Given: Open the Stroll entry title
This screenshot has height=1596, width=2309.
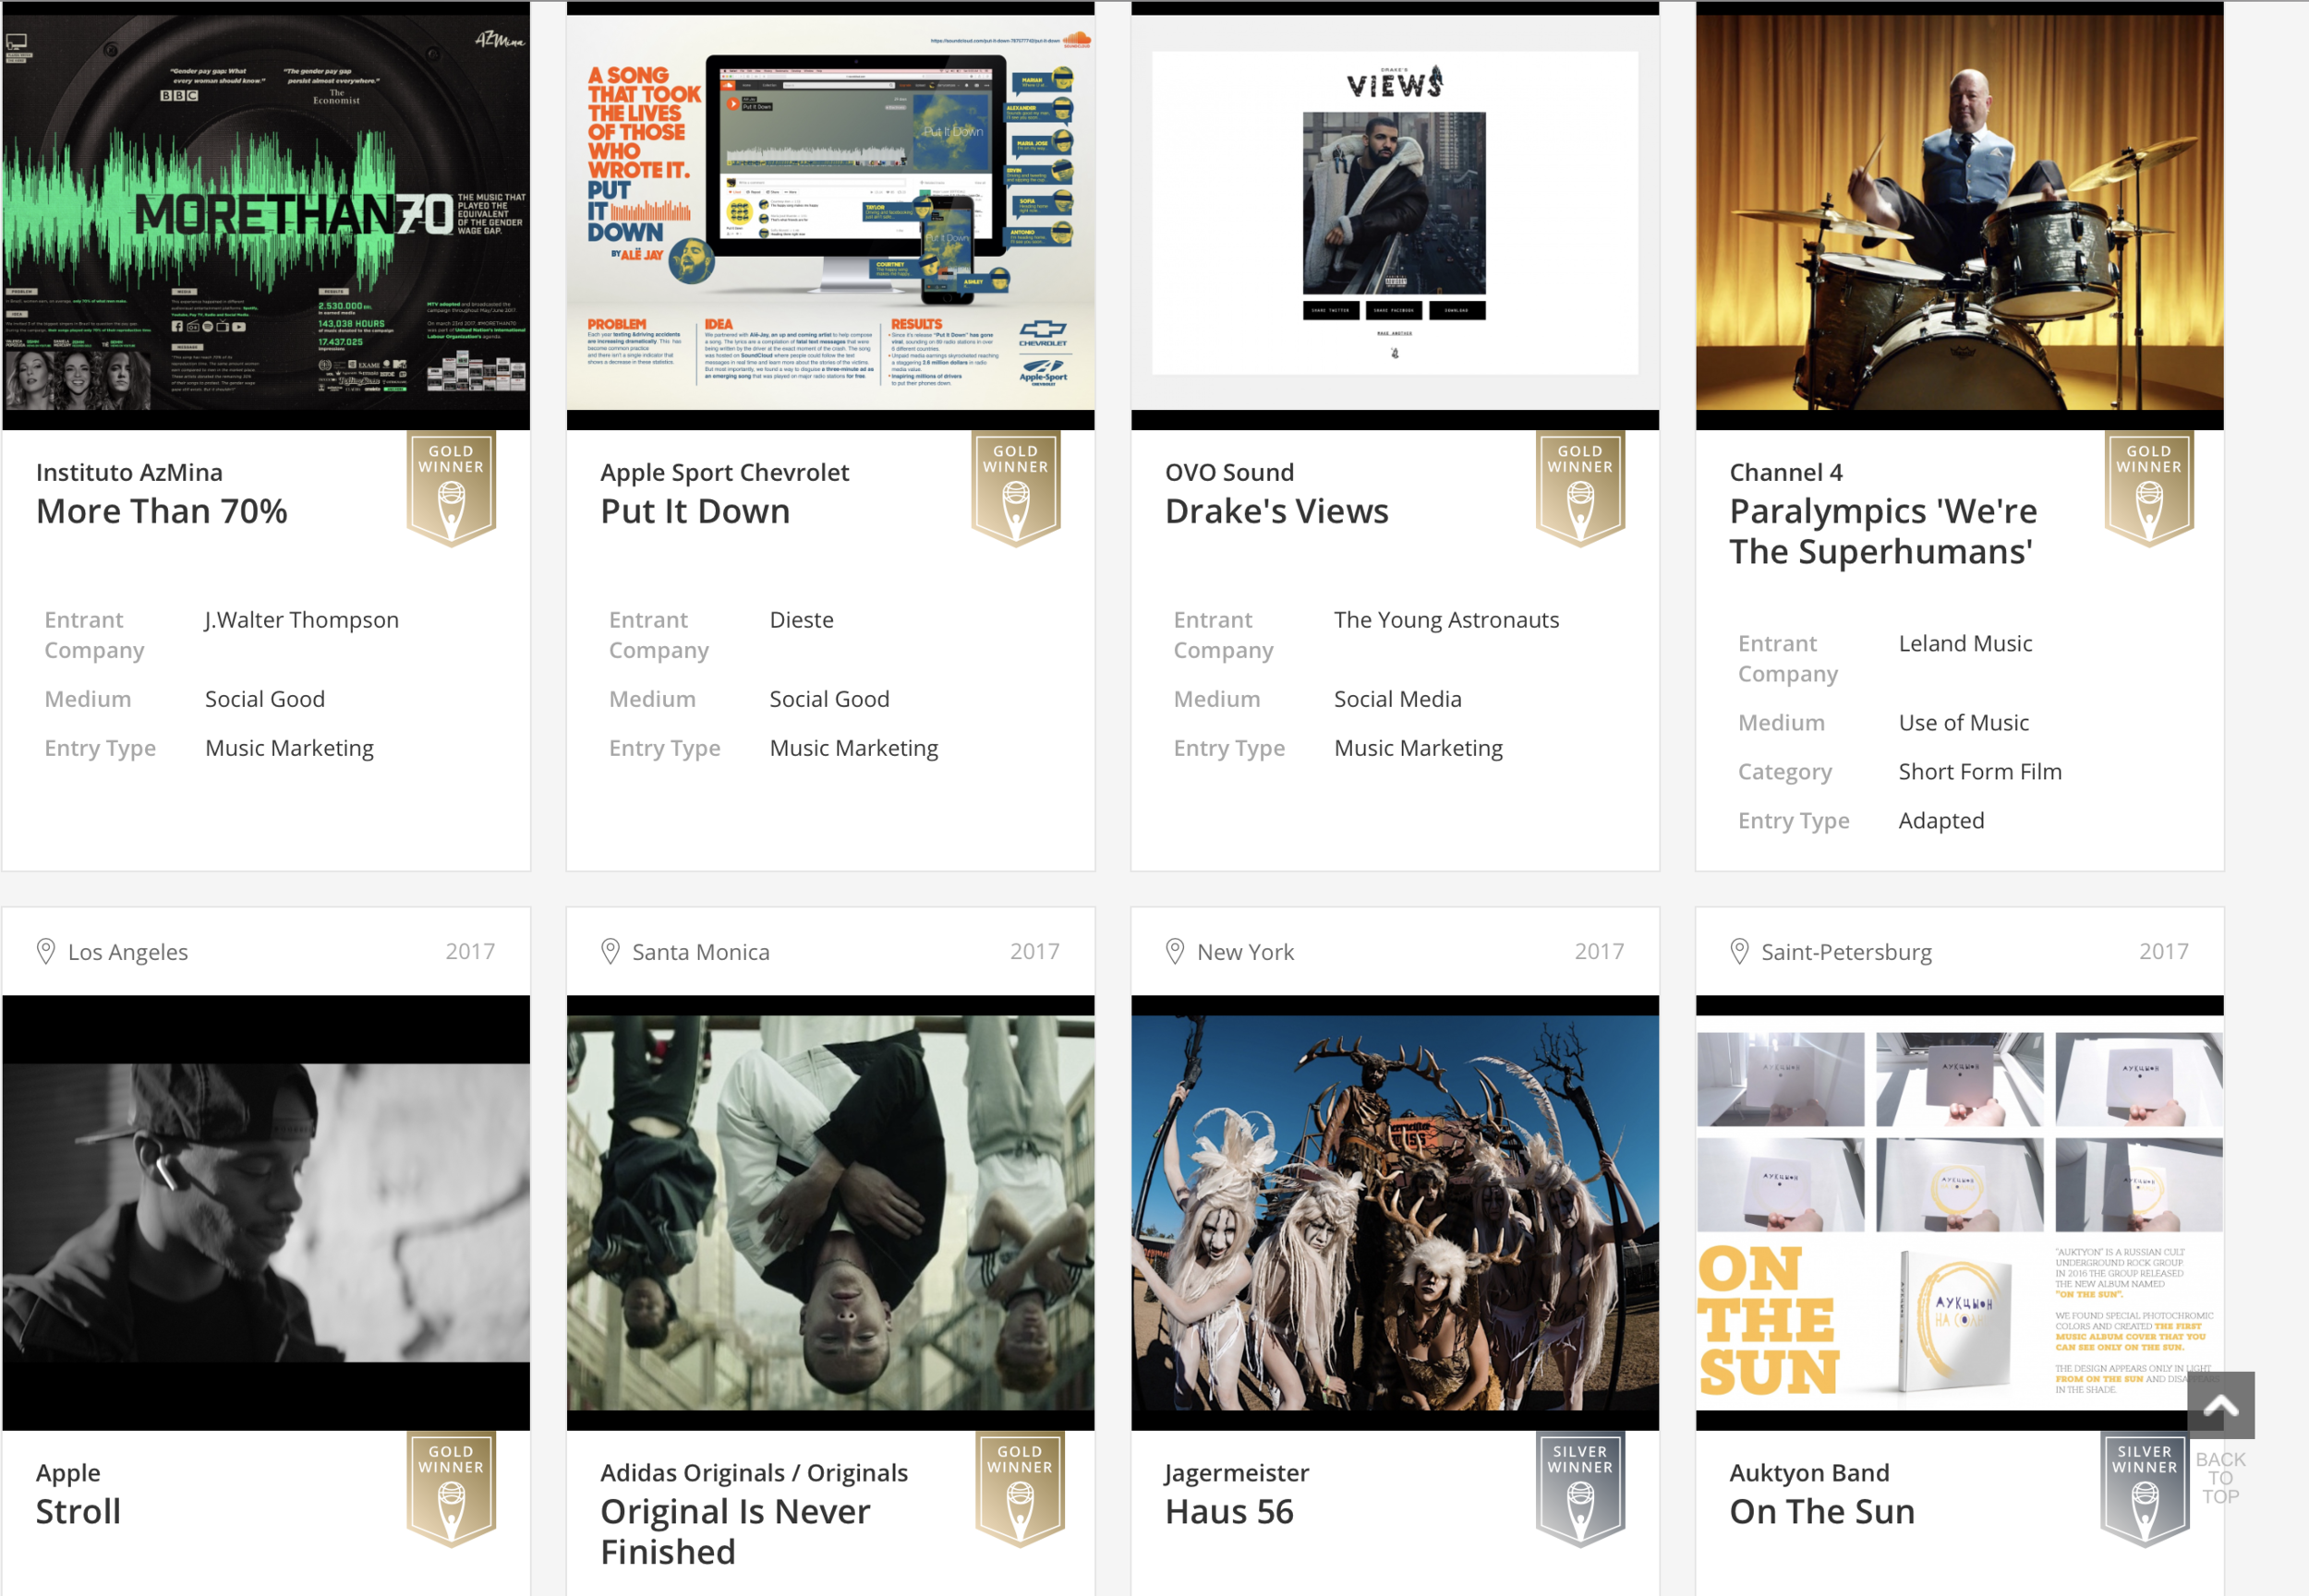Looking at the screenshot, I should pos(78,1511).
